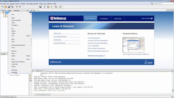Switch to the Files tab
This screenshot has height=98, width=174.
click(x=10, y=11)
